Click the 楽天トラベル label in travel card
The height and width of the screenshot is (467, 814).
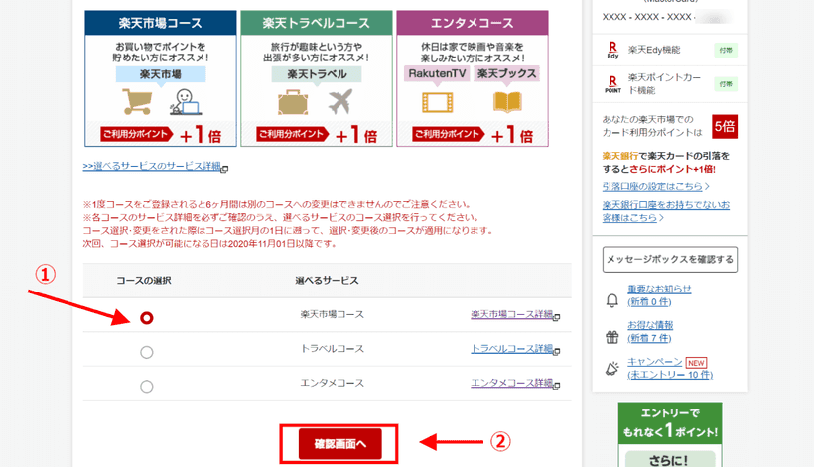click(x=317, y=74)
